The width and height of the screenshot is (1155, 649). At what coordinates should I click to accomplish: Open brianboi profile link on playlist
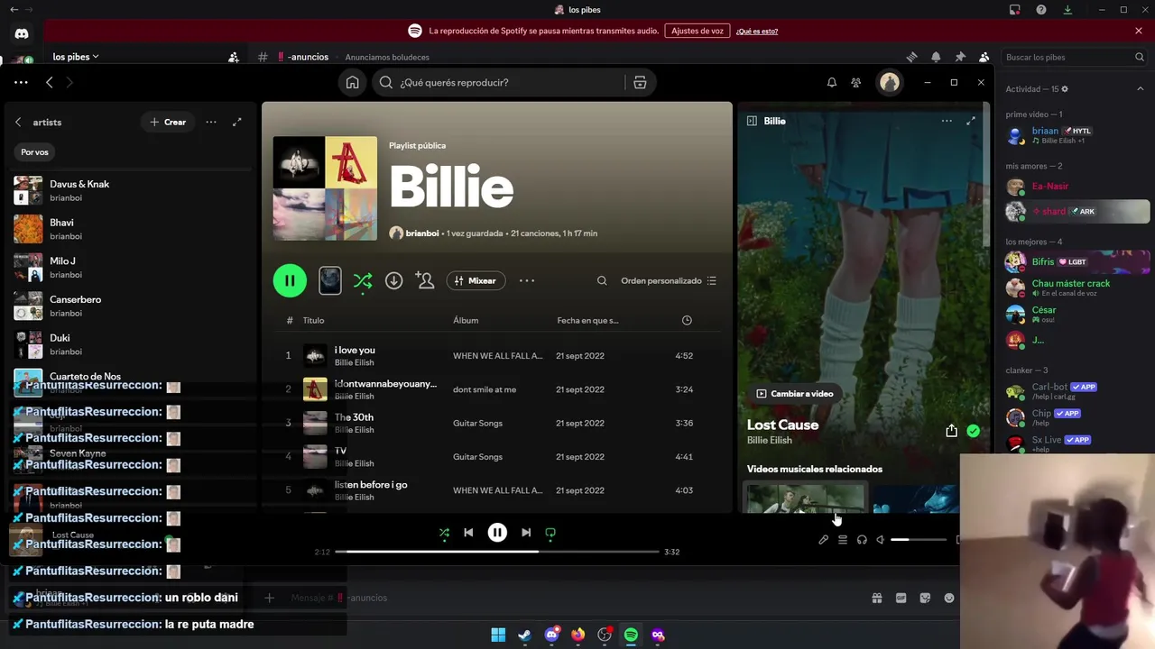422,233
